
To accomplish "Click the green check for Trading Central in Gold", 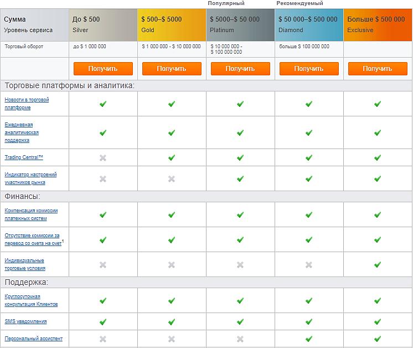I will (172, 158).
